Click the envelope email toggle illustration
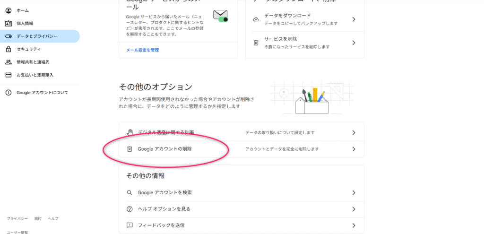The image size is (484, 234). [x=220, y=16]
